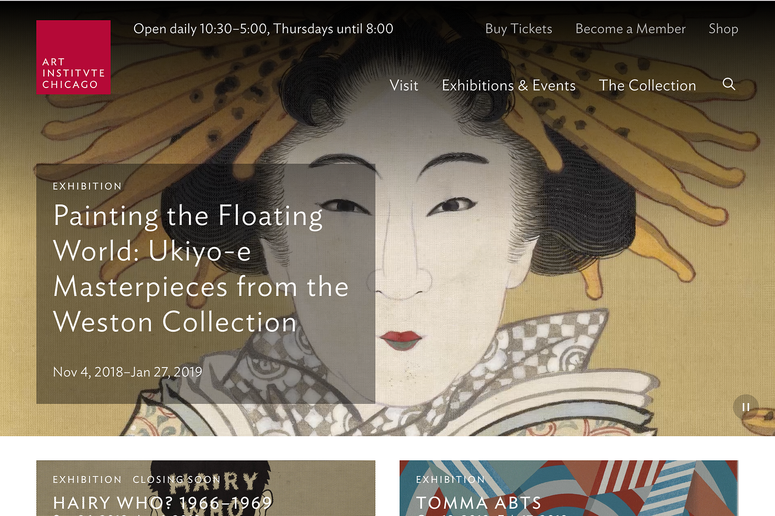This screenshot has width=775, height=516.
Task: Follow the Buy Tickets link
Action: tap(519, 29)
